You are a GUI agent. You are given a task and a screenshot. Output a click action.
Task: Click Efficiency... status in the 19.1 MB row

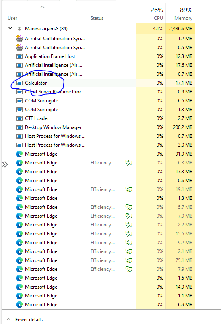tap(103, 189)
